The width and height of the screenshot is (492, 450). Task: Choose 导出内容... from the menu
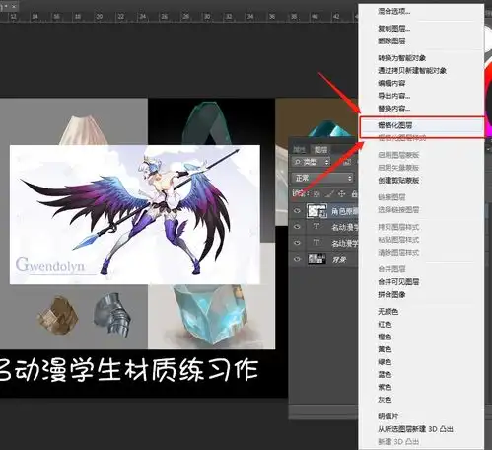pos(393,96)
